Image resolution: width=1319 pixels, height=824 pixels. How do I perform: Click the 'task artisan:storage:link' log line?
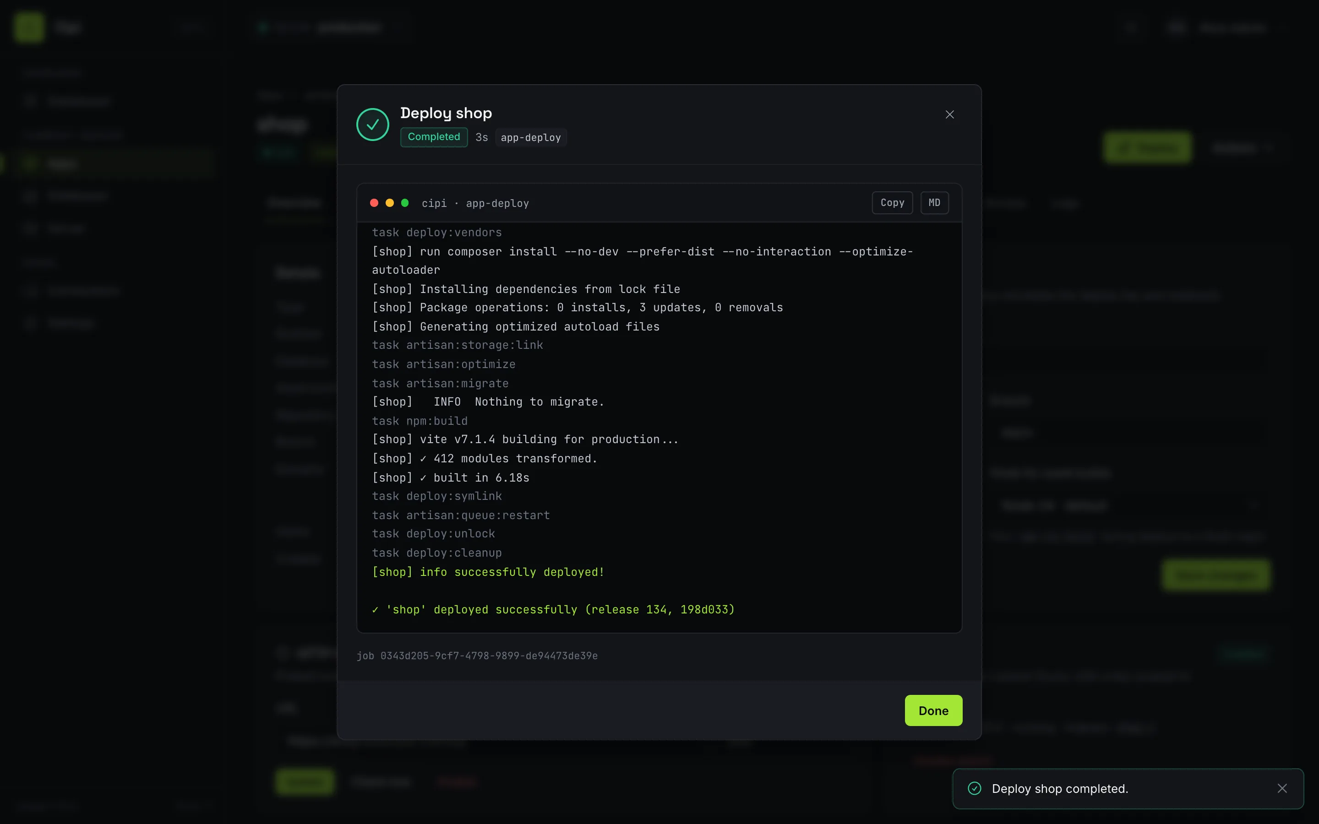point(457,345)
